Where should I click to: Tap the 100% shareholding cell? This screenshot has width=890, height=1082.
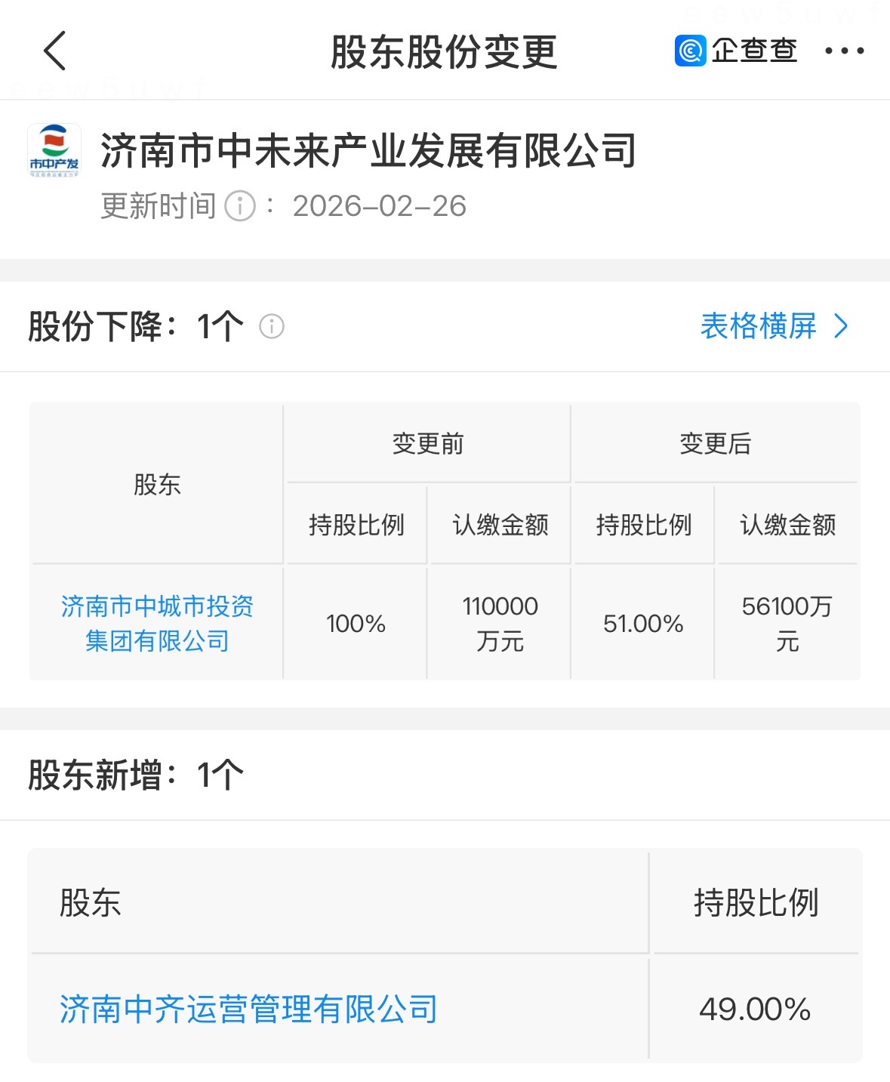point(356,624)
